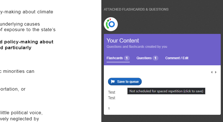Go to the previous flashcard arrow

(212, 72)
